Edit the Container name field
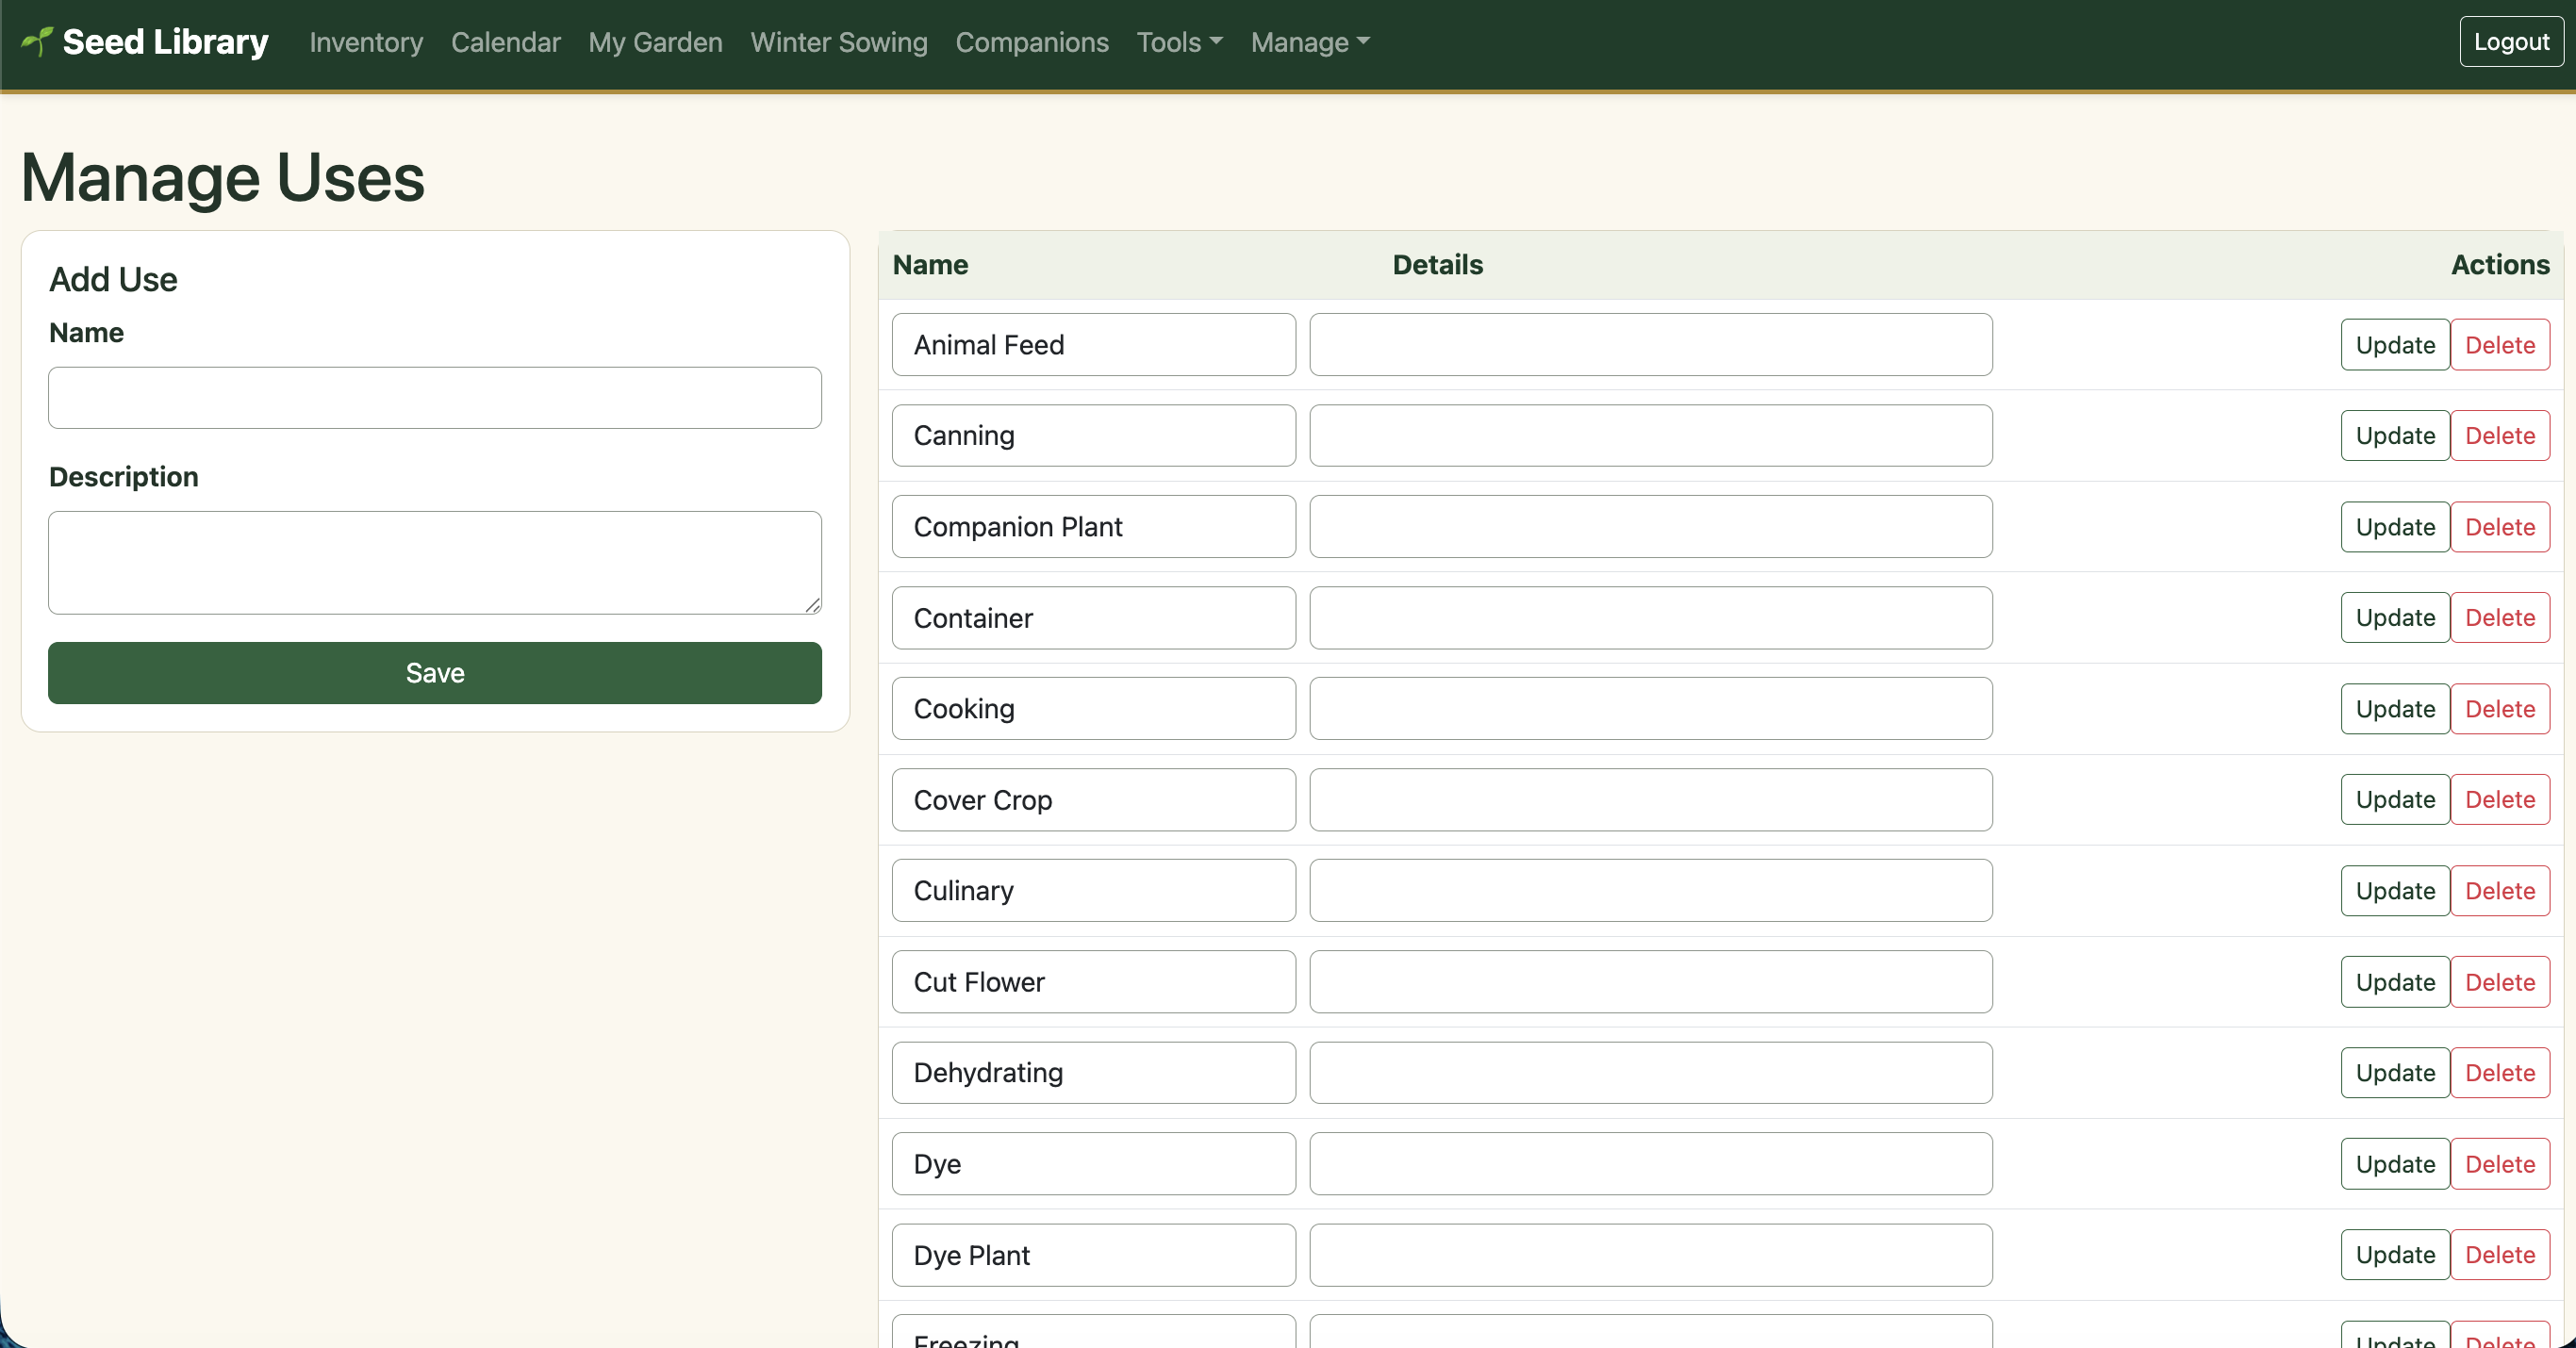Screen dimensions: 2576x1348 [x=1094, y=618]
